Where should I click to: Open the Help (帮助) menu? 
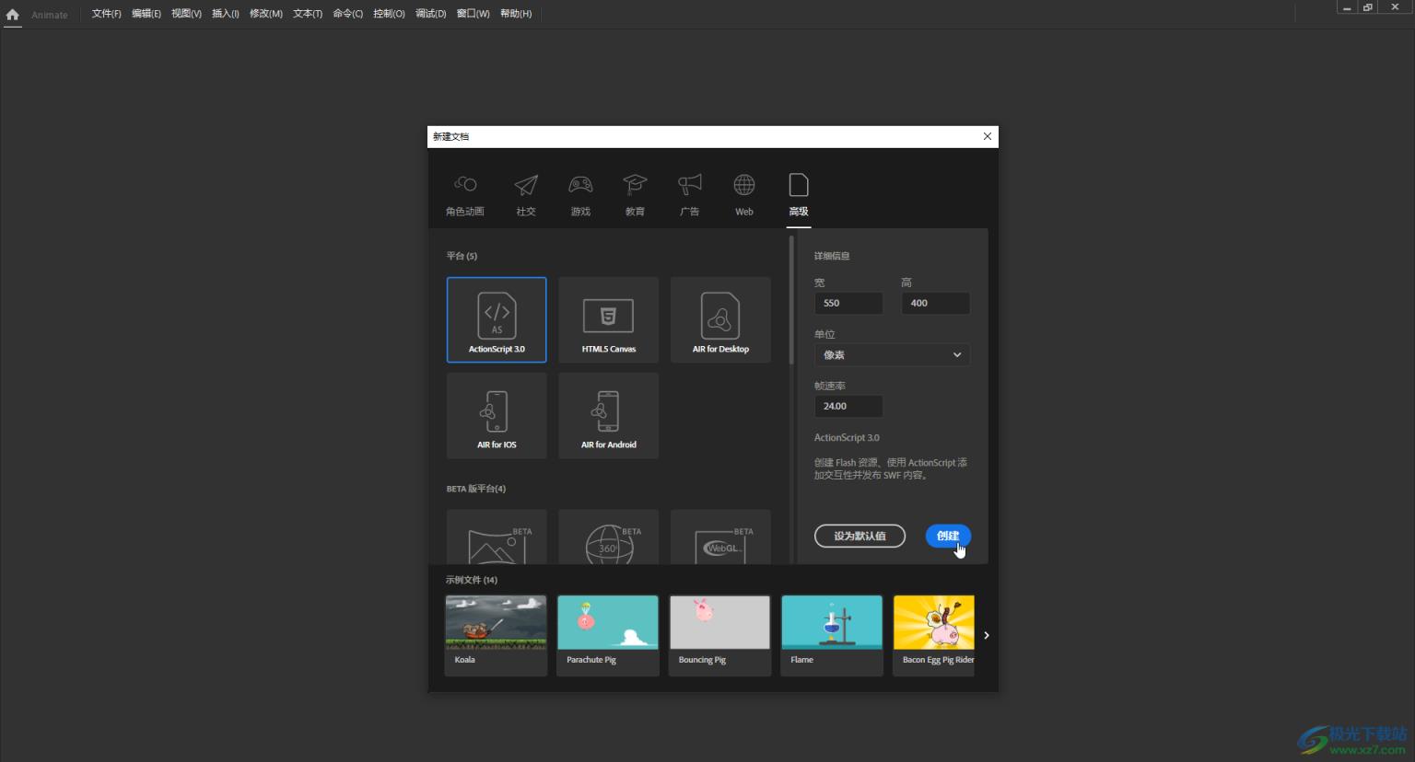click(516, 14)
